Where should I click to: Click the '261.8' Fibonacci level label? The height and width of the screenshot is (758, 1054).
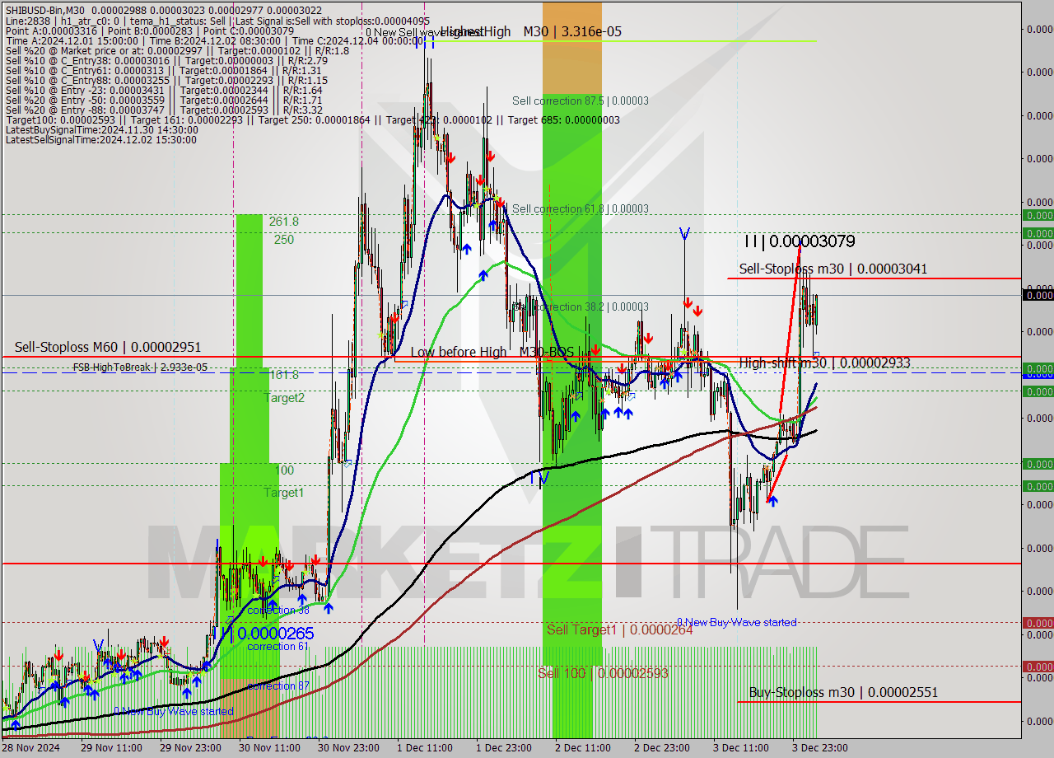pyautogui.click(x=283, y=222)
